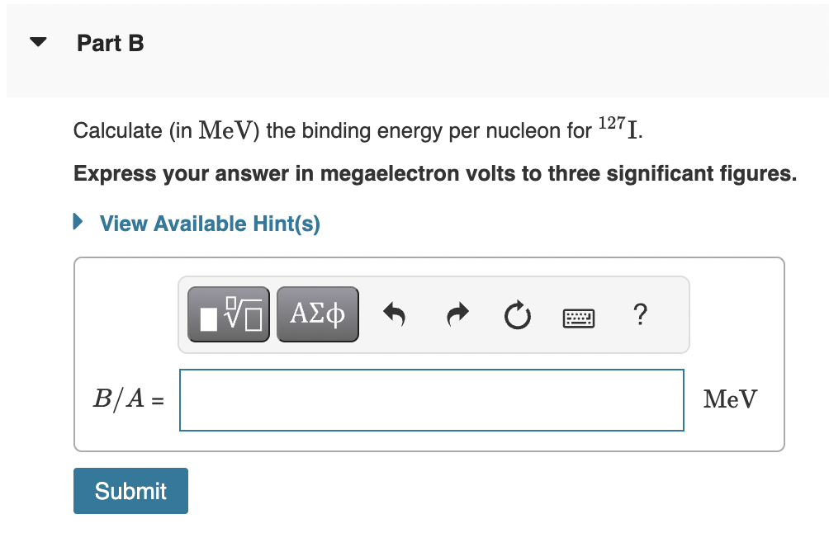Click the Part B header

(x=110, y=43)
